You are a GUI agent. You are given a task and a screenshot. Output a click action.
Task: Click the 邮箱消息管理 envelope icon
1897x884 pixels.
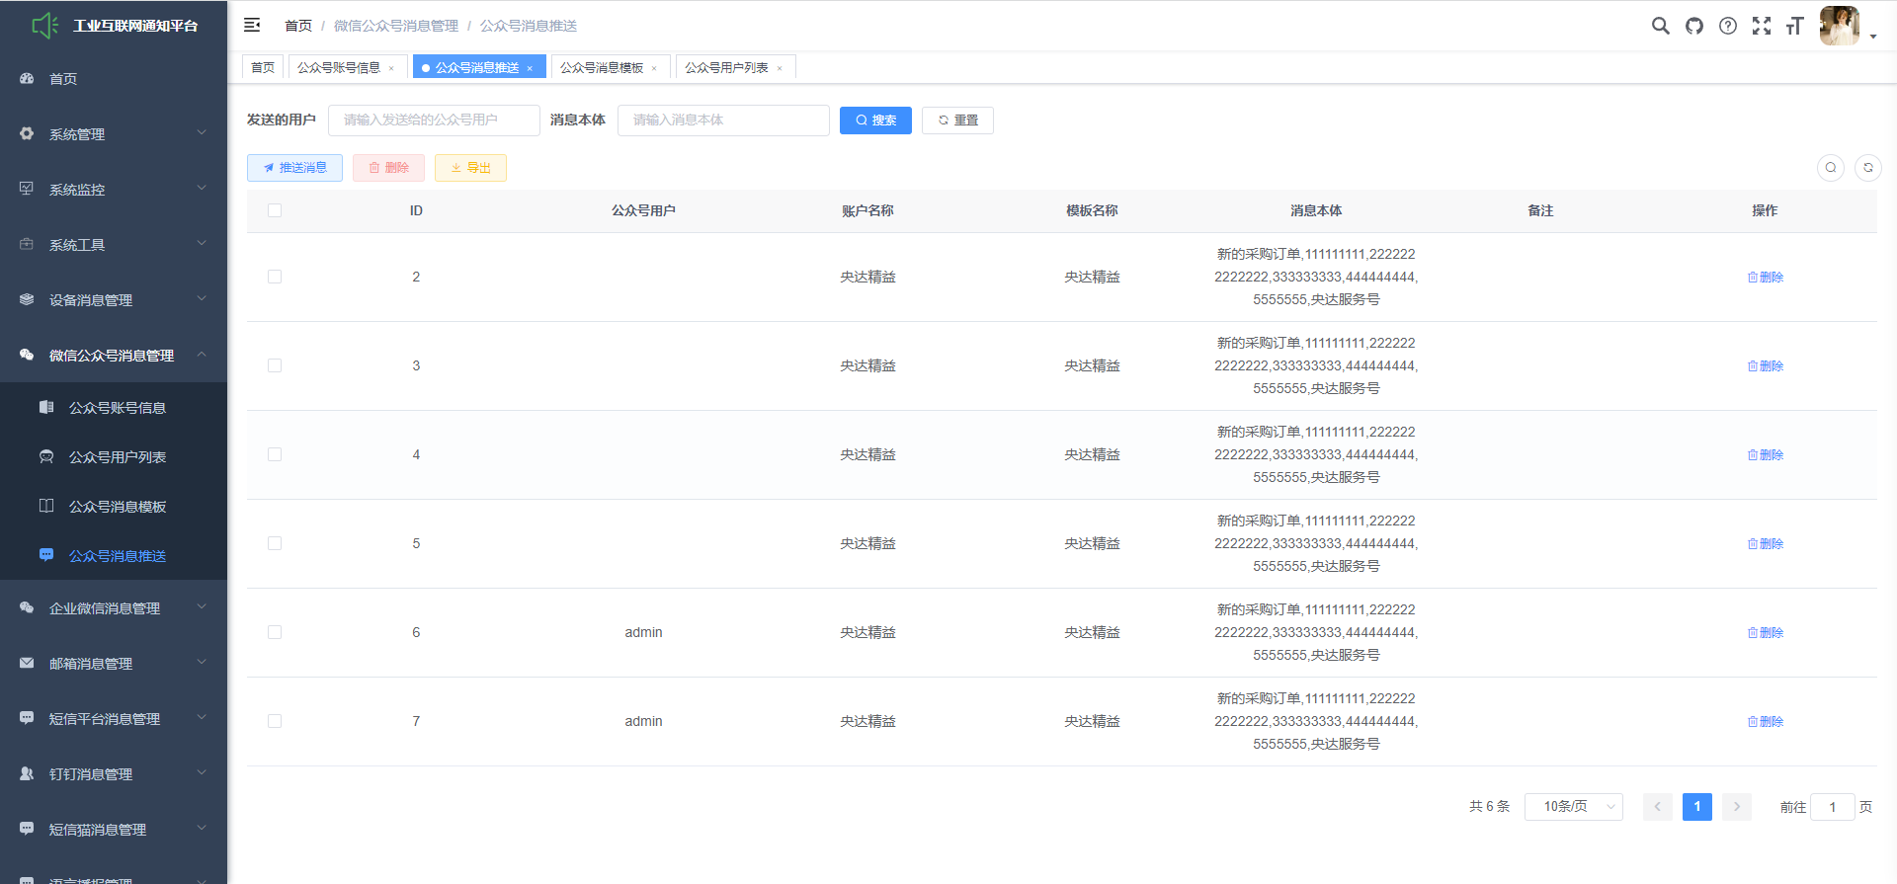[27, 663]
